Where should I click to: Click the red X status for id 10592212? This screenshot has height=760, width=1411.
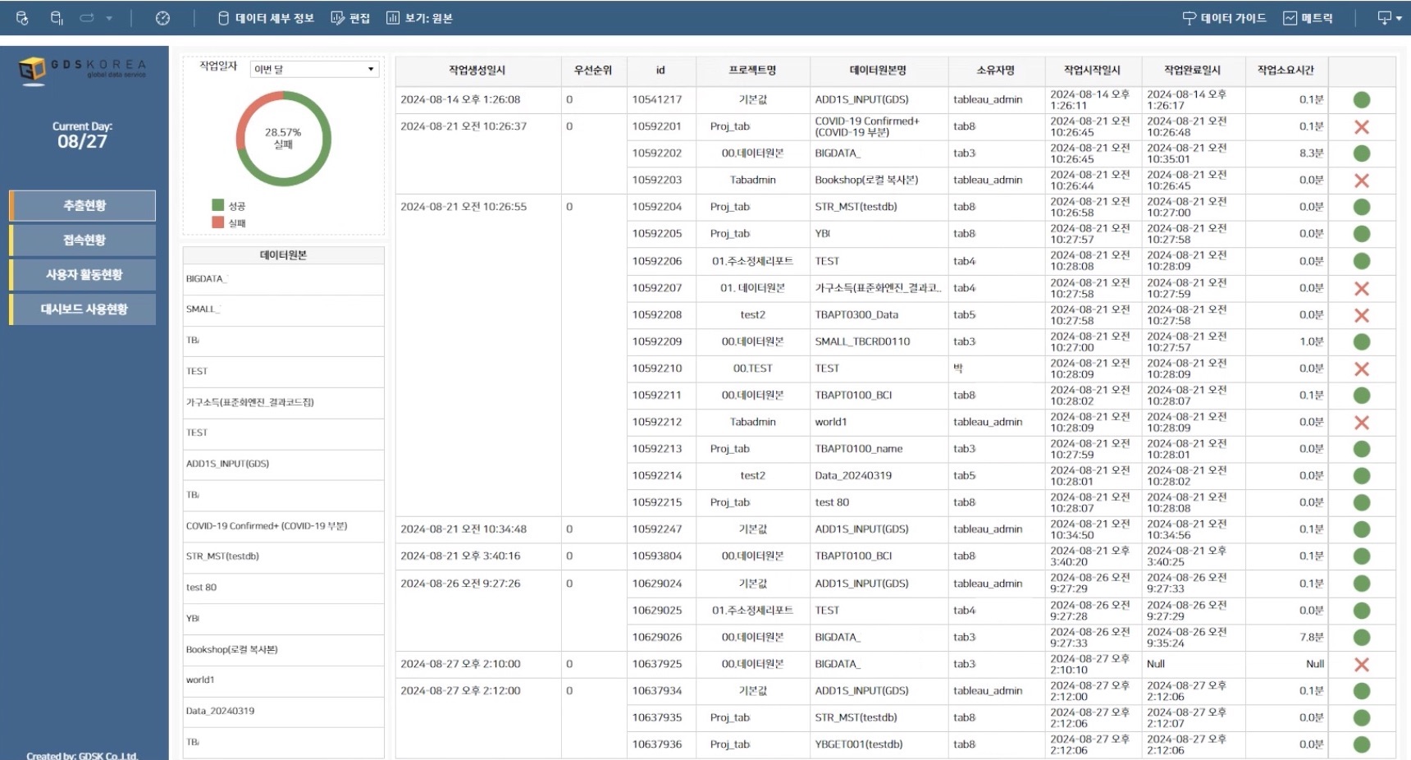(x=1362, y=422)
